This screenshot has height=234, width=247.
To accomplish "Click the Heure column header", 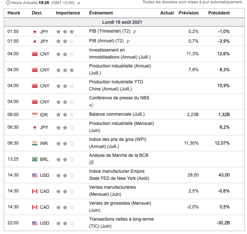I will (x=14, y=13).
